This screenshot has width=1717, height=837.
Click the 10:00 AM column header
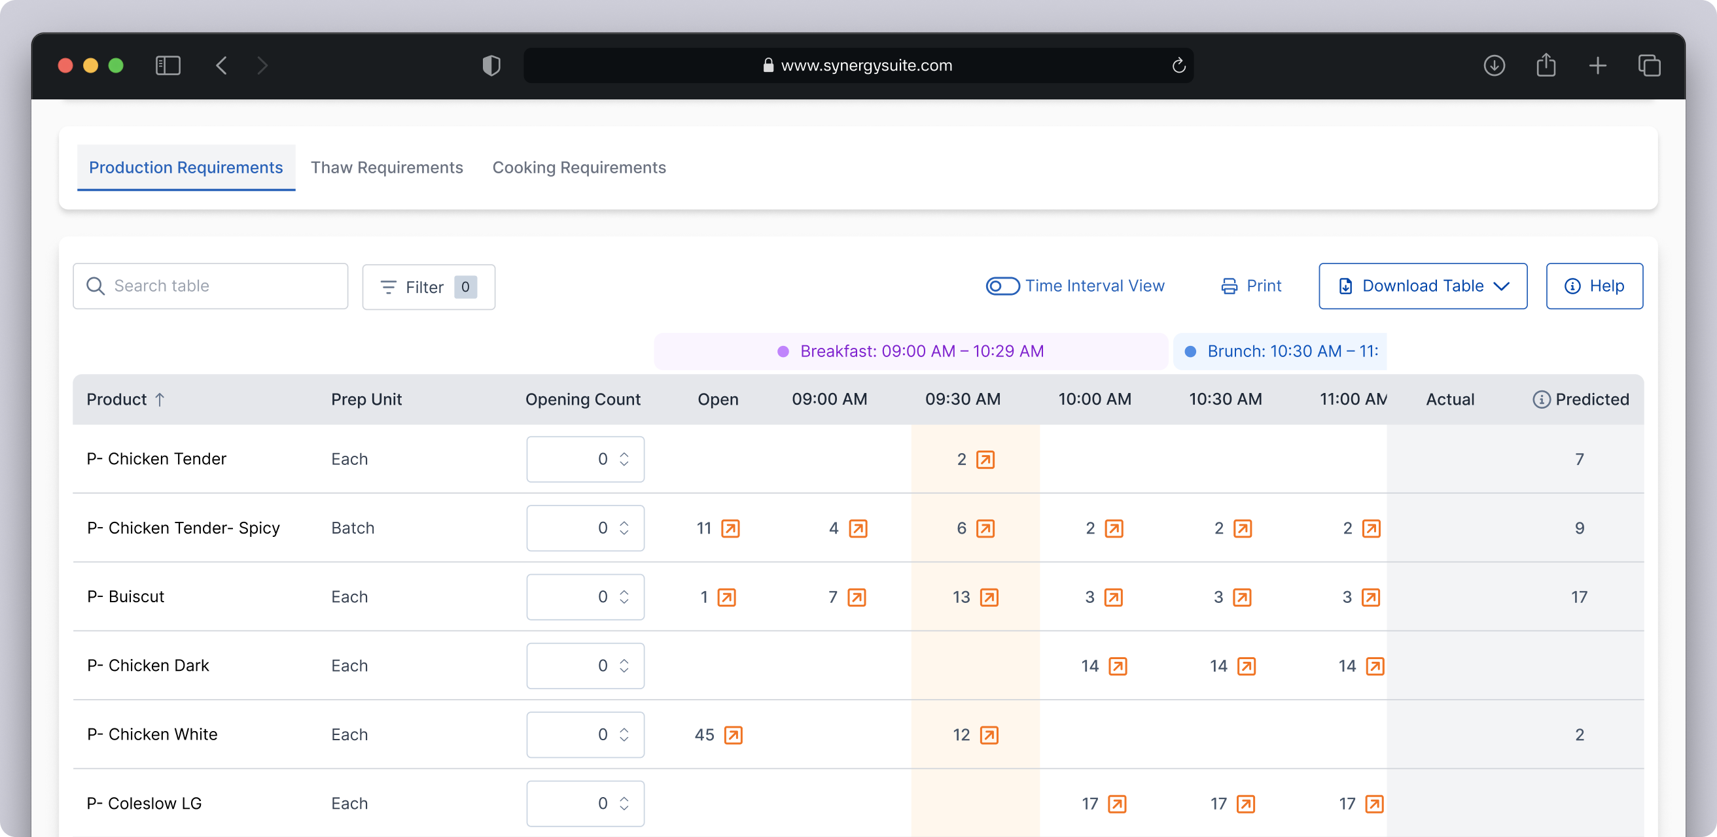coord(1095,400)
